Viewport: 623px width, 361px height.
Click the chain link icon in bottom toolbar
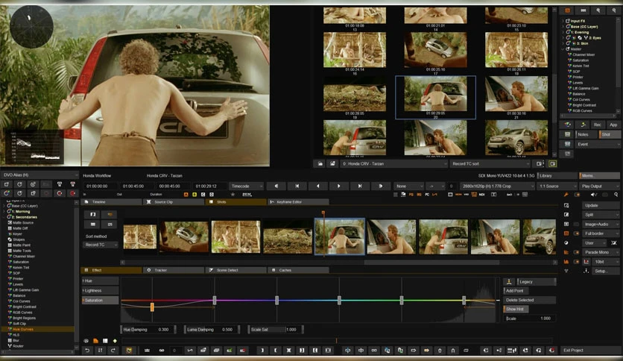tap(161, 351)
